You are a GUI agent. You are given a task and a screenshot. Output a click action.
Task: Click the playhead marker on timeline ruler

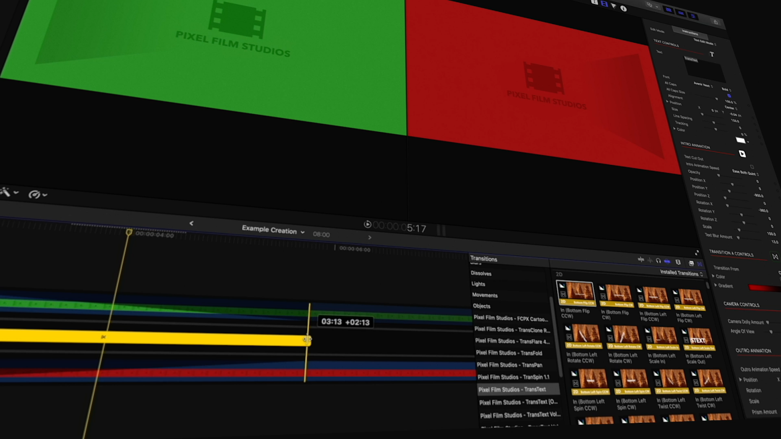click(x=129, y=232)
